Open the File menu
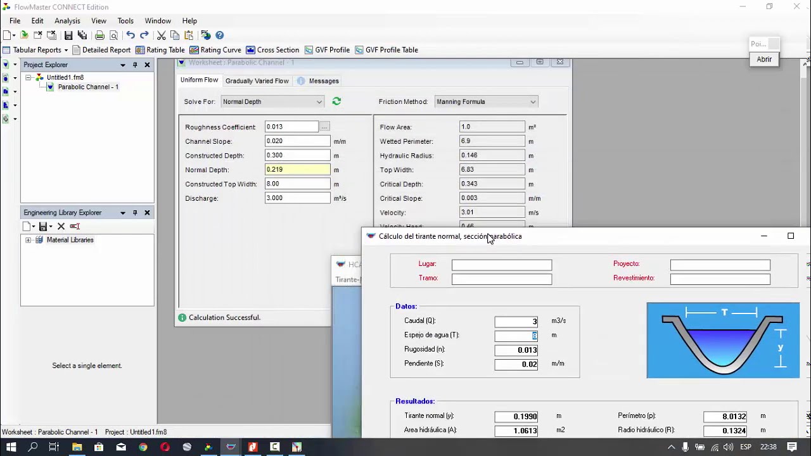Viewport: 811px width, 456px height. [x=15, y=21]
